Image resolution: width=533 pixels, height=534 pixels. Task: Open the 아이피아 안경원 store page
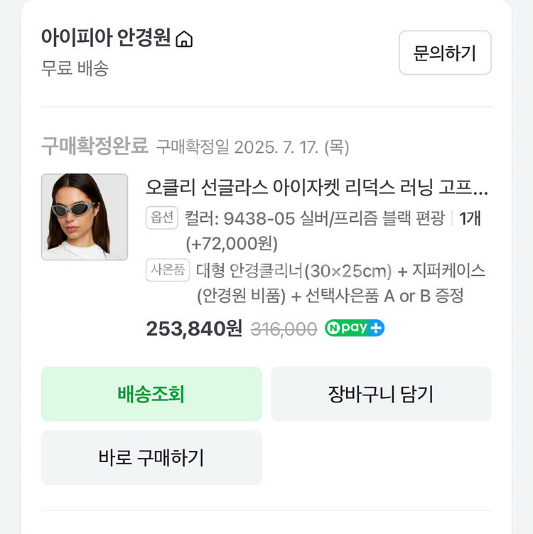[x=106, y=38]
